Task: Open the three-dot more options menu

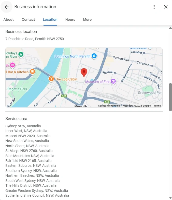Action: 154,7
